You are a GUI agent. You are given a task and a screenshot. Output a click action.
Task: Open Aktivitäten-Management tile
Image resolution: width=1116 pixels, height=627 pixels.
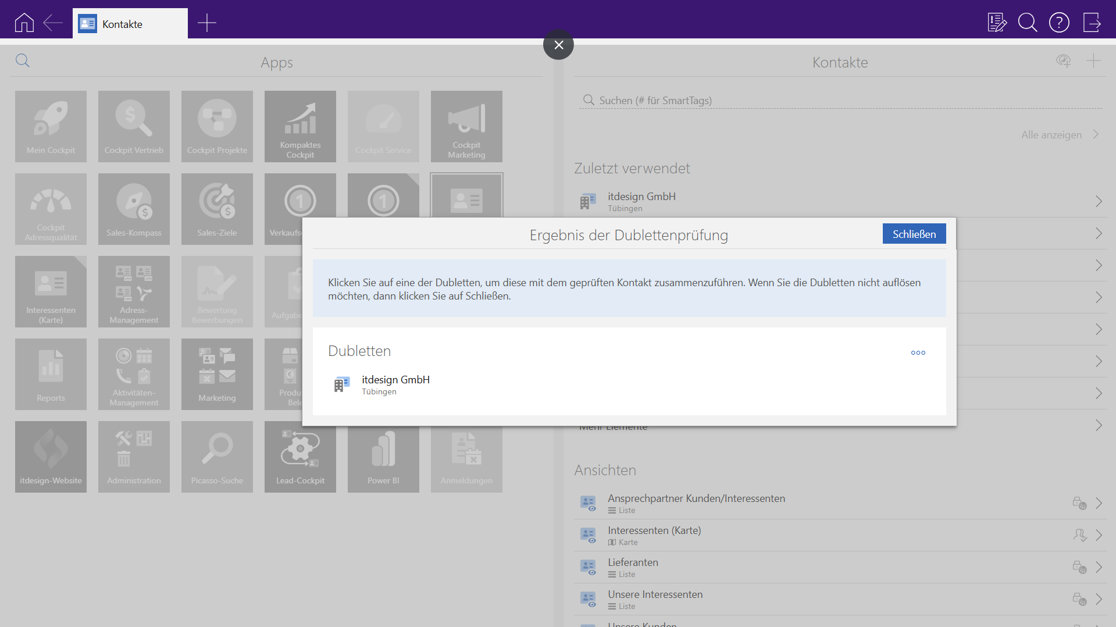134,374
